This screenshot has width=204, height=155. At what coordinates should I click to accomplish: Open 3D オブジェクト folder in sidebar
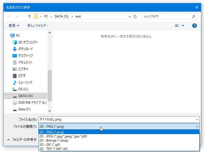pos(25,42)
